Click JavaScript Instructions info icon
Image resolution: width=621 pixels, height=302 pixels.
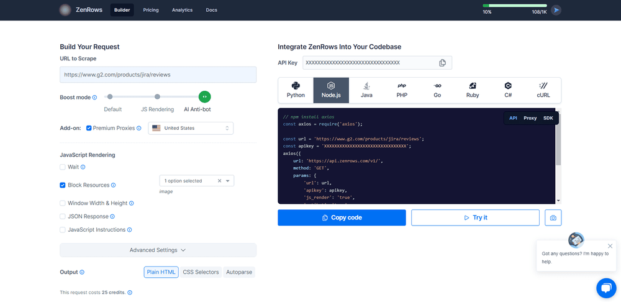130,230
